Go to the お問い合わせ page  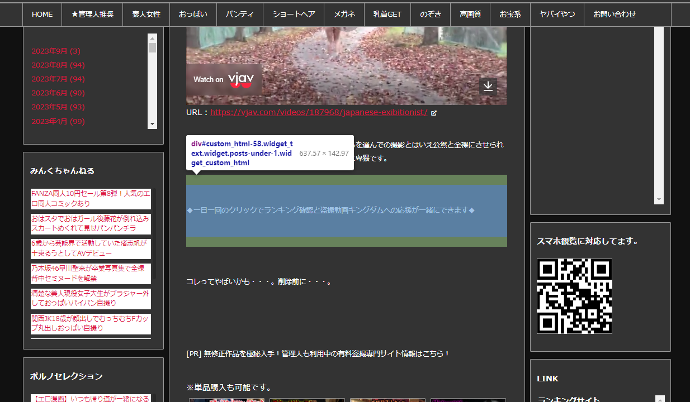[615, 15]
